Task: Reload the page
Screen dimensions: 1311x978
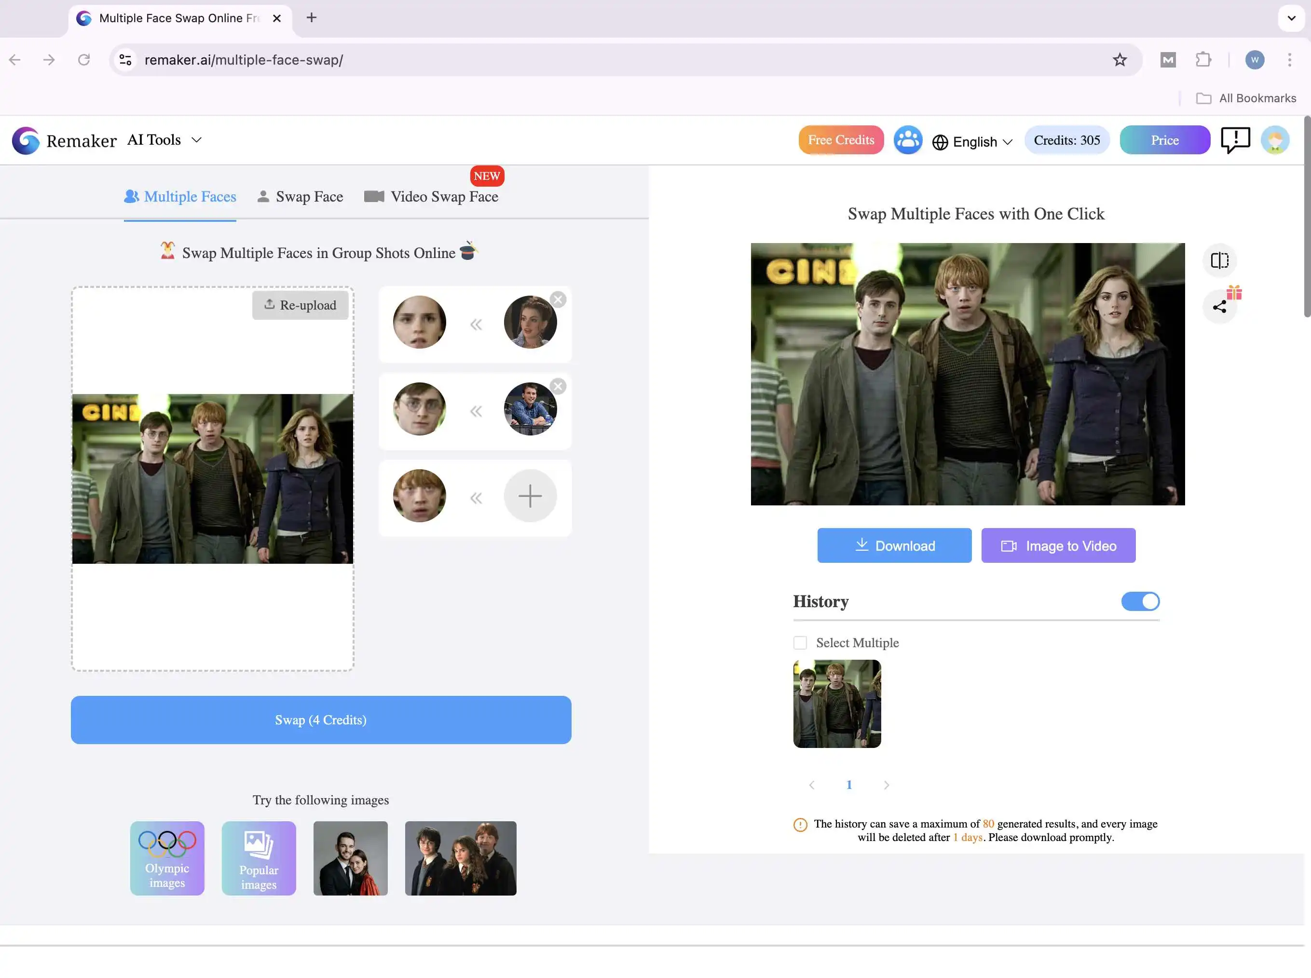Action: click(x=84, y=60)
